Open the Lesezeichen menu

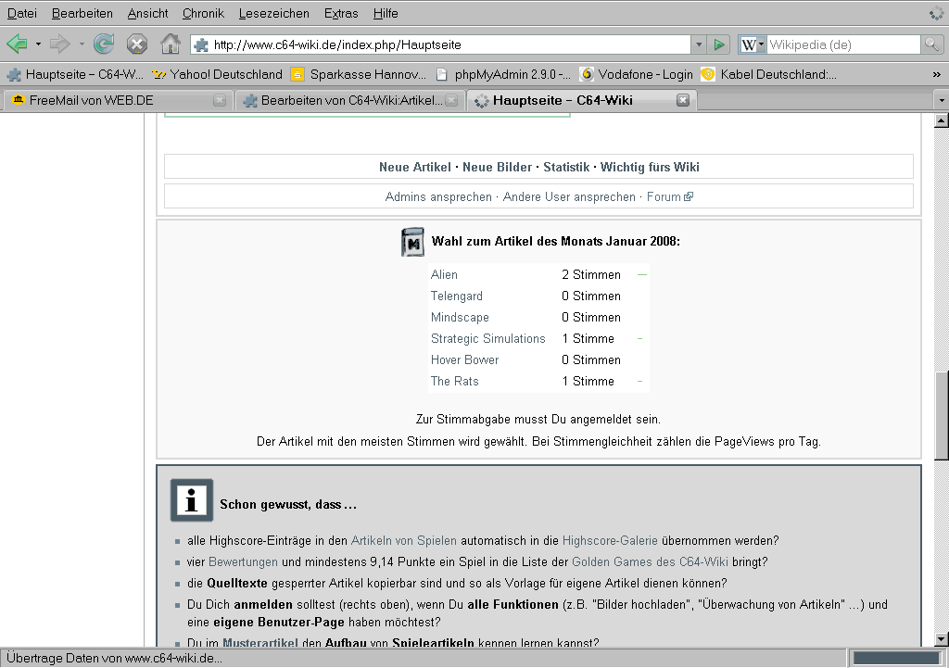click(x=273, y=13)
